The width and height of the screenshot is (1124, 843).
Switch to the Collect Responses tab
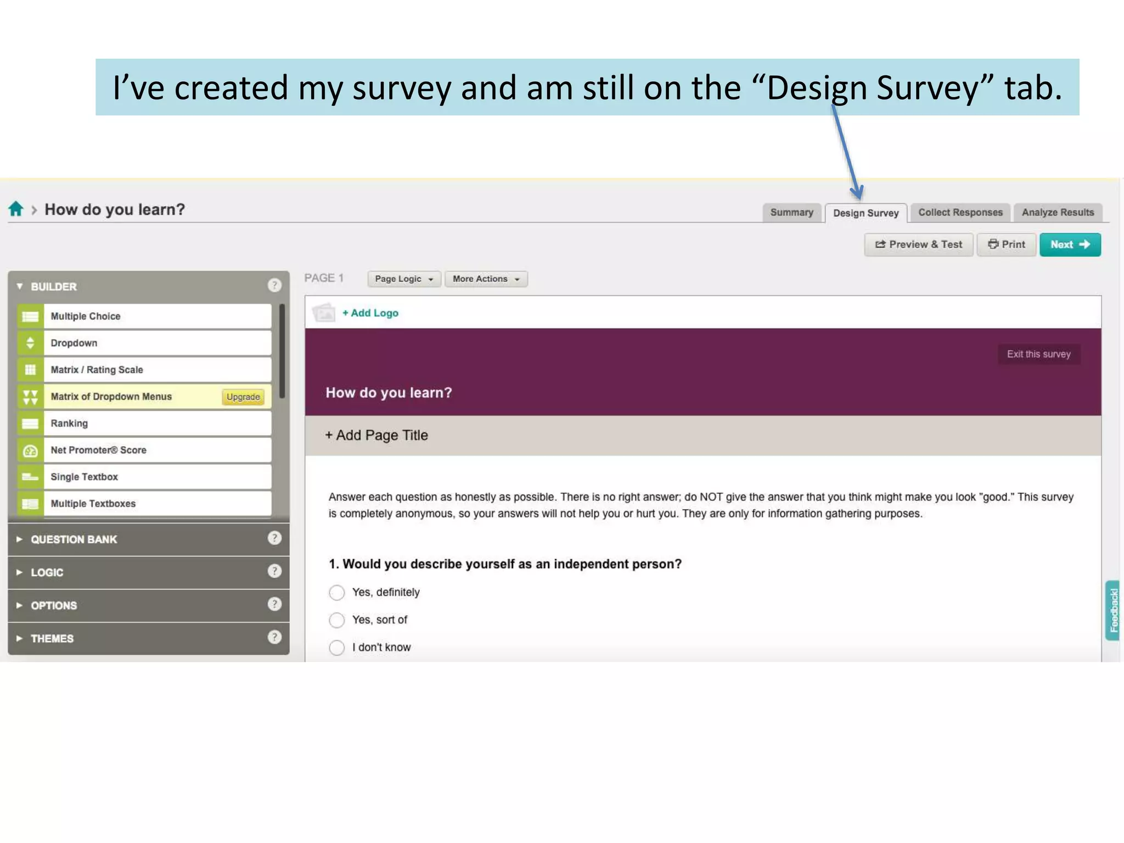click(960, 212)
